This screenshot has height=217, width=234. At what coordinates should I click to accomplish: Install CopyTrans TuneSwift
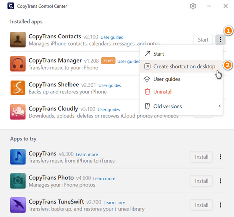202,205
